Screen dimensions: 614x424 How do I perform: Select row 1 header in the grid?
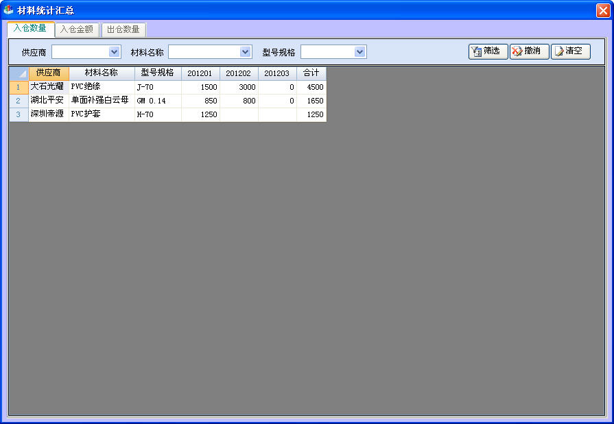[x=19, y=87]
